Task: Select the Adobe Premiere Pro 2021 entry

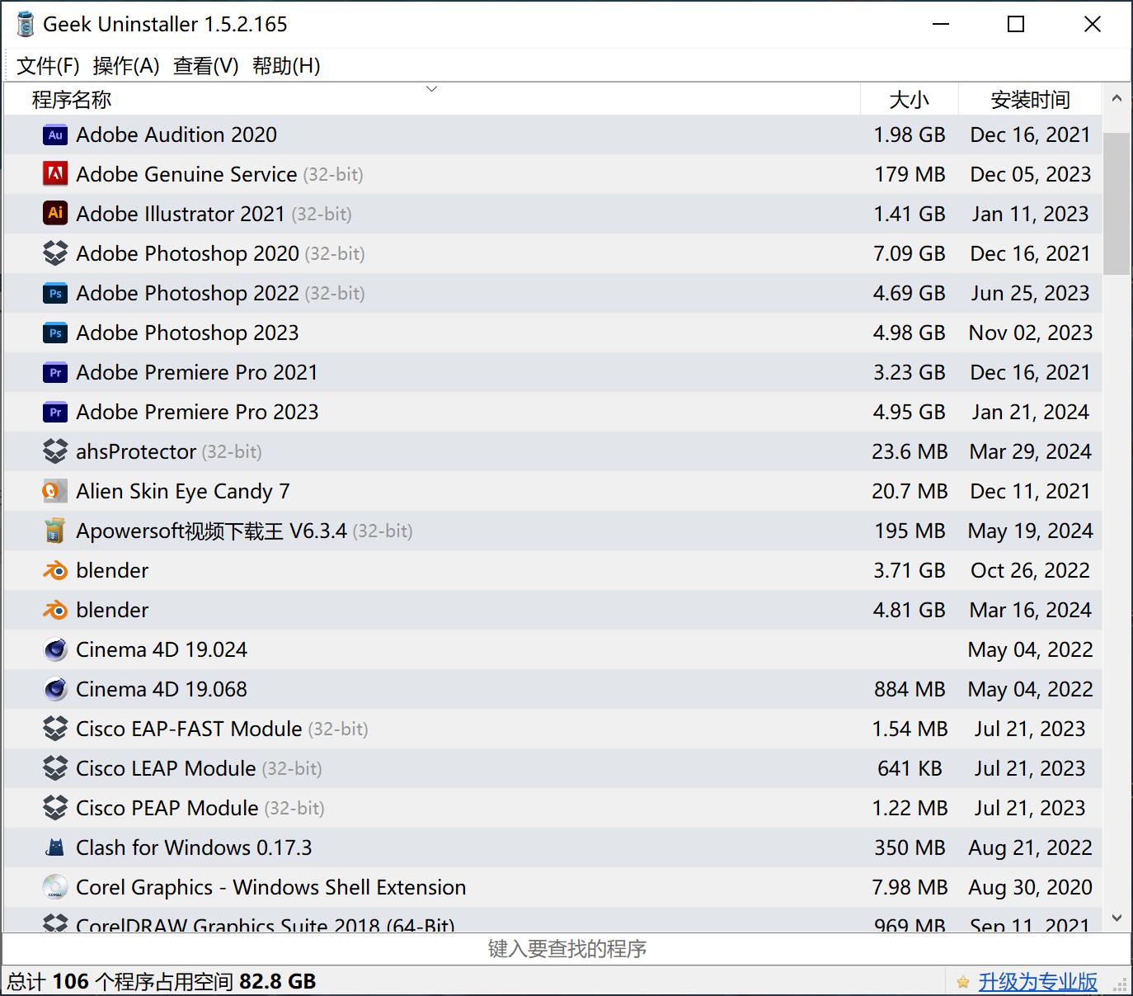Action: tap(553, 372)
